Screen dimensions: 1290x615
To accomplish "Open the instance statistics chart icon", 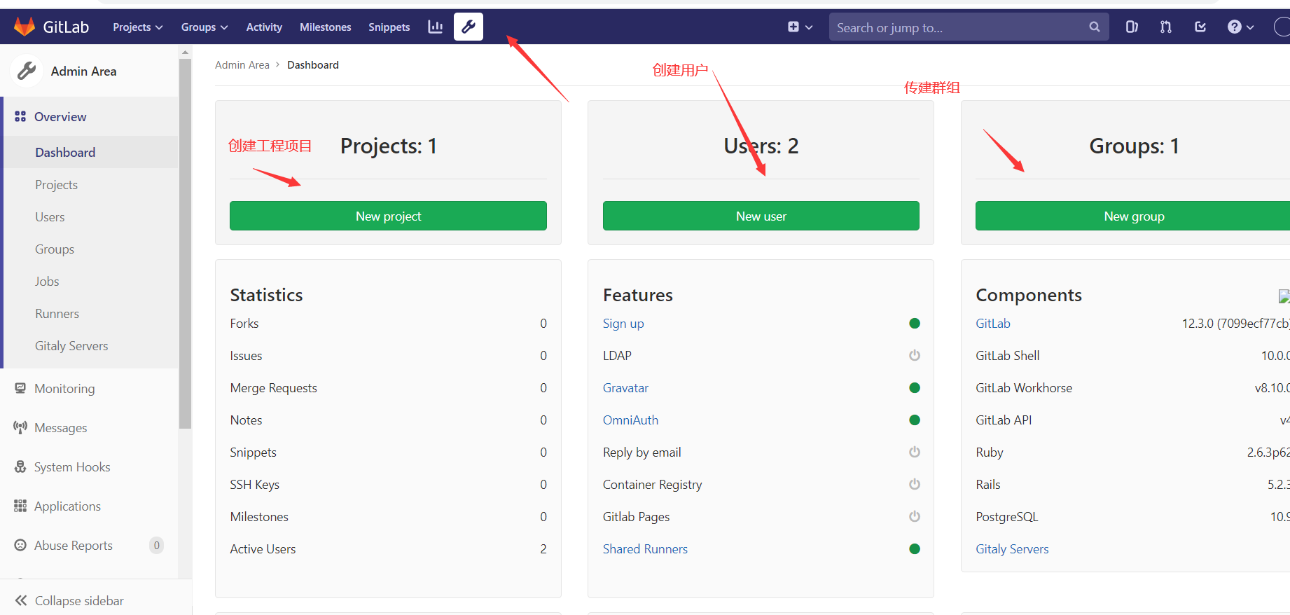I will point(436,27).
